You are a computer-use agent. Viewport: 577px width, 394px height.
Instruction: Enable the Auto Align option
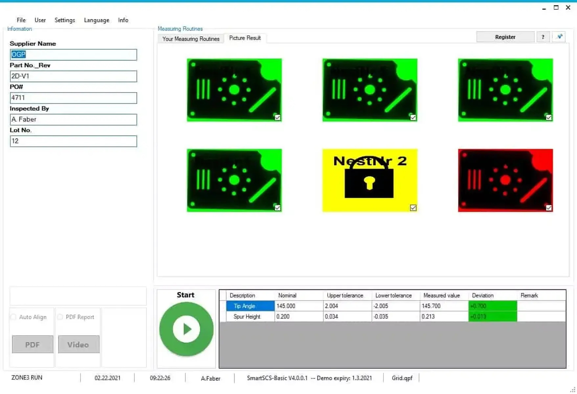coord(14,317)
